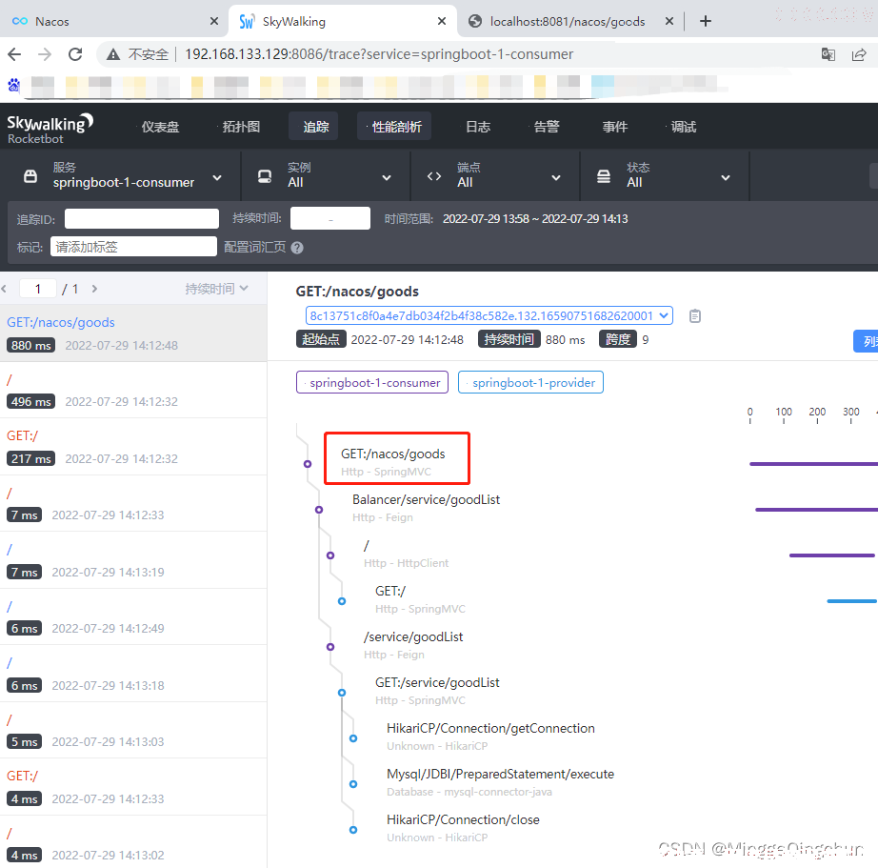Image resolution: width=878 pixels, height=868 pixels.
Task: Close the SkyWalking browser tab
Action: point(442,21)
